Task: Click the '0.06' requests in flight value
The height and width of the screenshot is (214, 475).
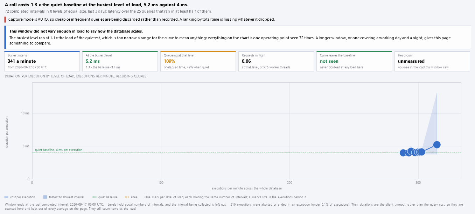Action: point(247,61)
